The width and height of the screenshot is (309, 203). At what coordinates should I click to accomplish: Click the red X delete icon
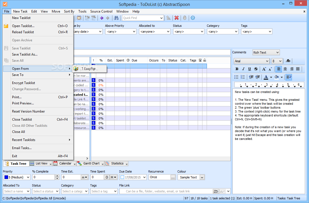pos(176,18)
